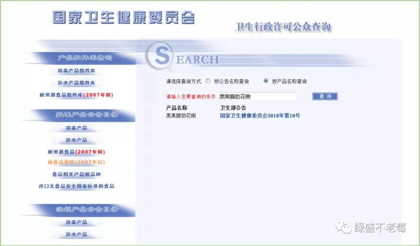Click the 产品批件库查询 section header
The width and height of the screenshot is (420, 246).
click(x=85, y=58)
